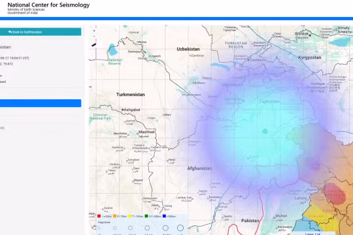Click the green epicenter marker on the map
Viewport: 353px width, 235px height.
pos(265,131)
